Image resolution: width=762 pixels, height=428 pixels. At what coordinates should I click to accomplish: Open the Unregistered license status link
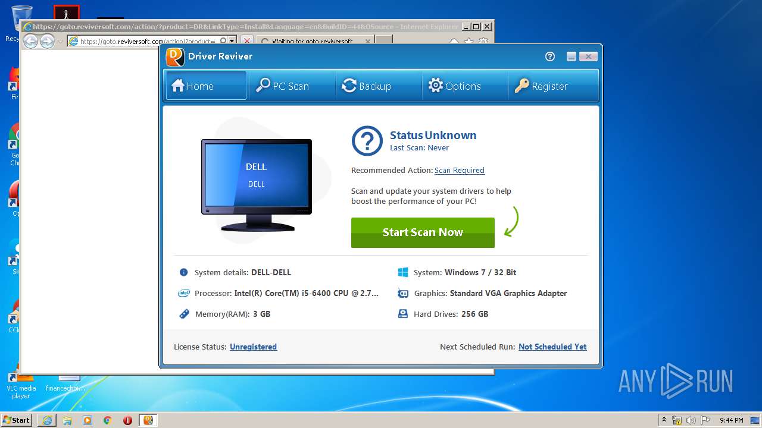coord(254,347)
